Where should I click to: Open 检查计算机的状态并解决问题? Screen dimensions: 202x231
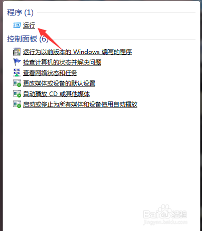click(x=62, y=62)
